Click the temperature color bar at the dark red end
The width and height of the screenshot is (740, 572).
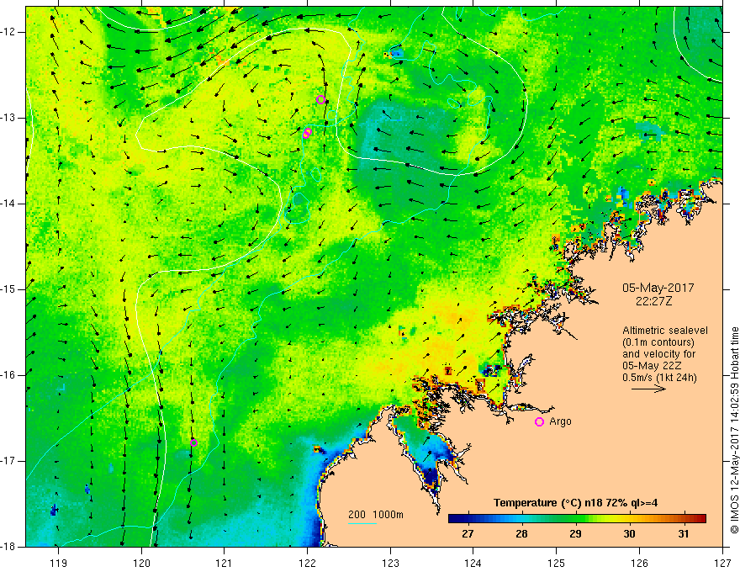pyautogui.click(x=700, y=518)
